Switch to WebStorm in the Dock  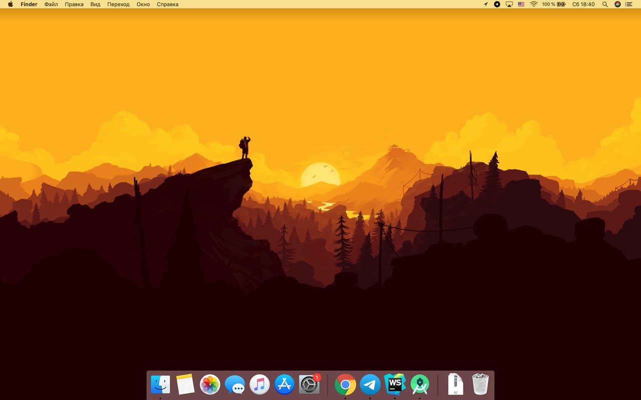(395, 384)
